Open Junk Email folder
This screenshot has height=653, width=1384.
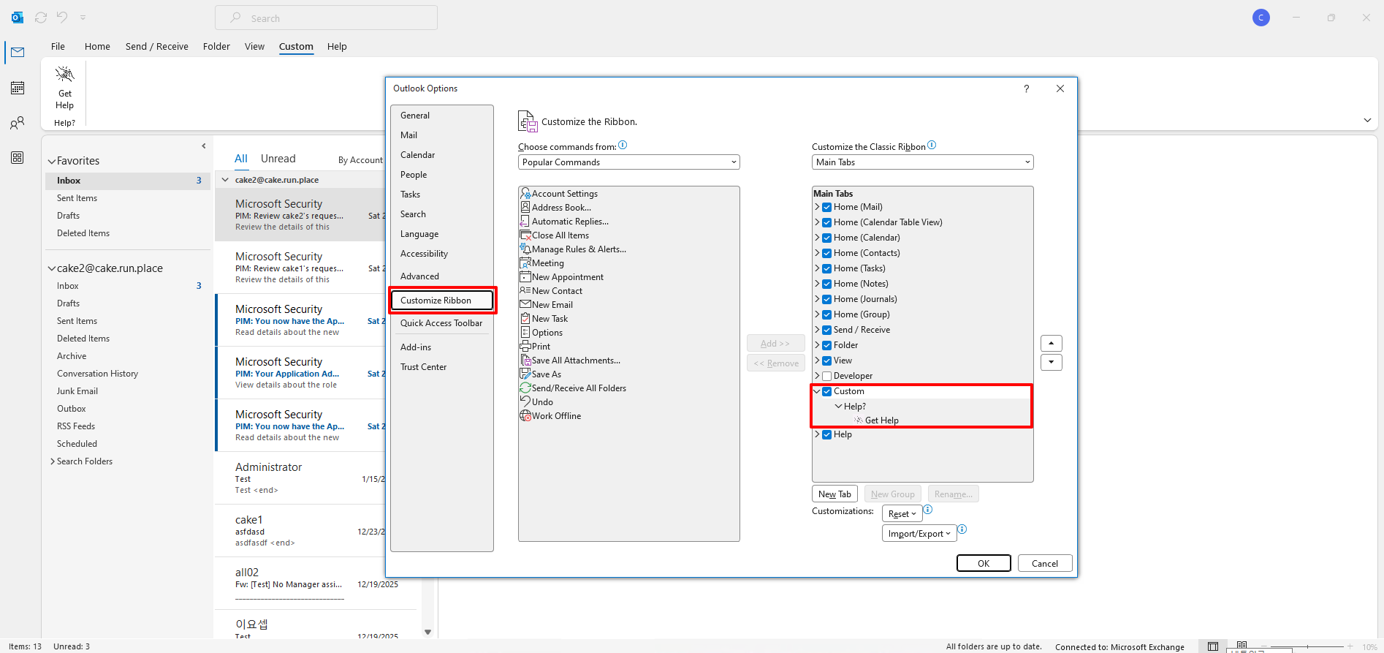click(77, 391)
